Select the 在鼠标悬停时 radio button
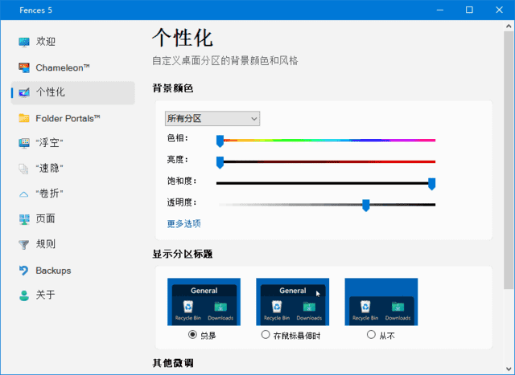The width and height of the screenshot is (515, 375). click(x=266, y=335)
